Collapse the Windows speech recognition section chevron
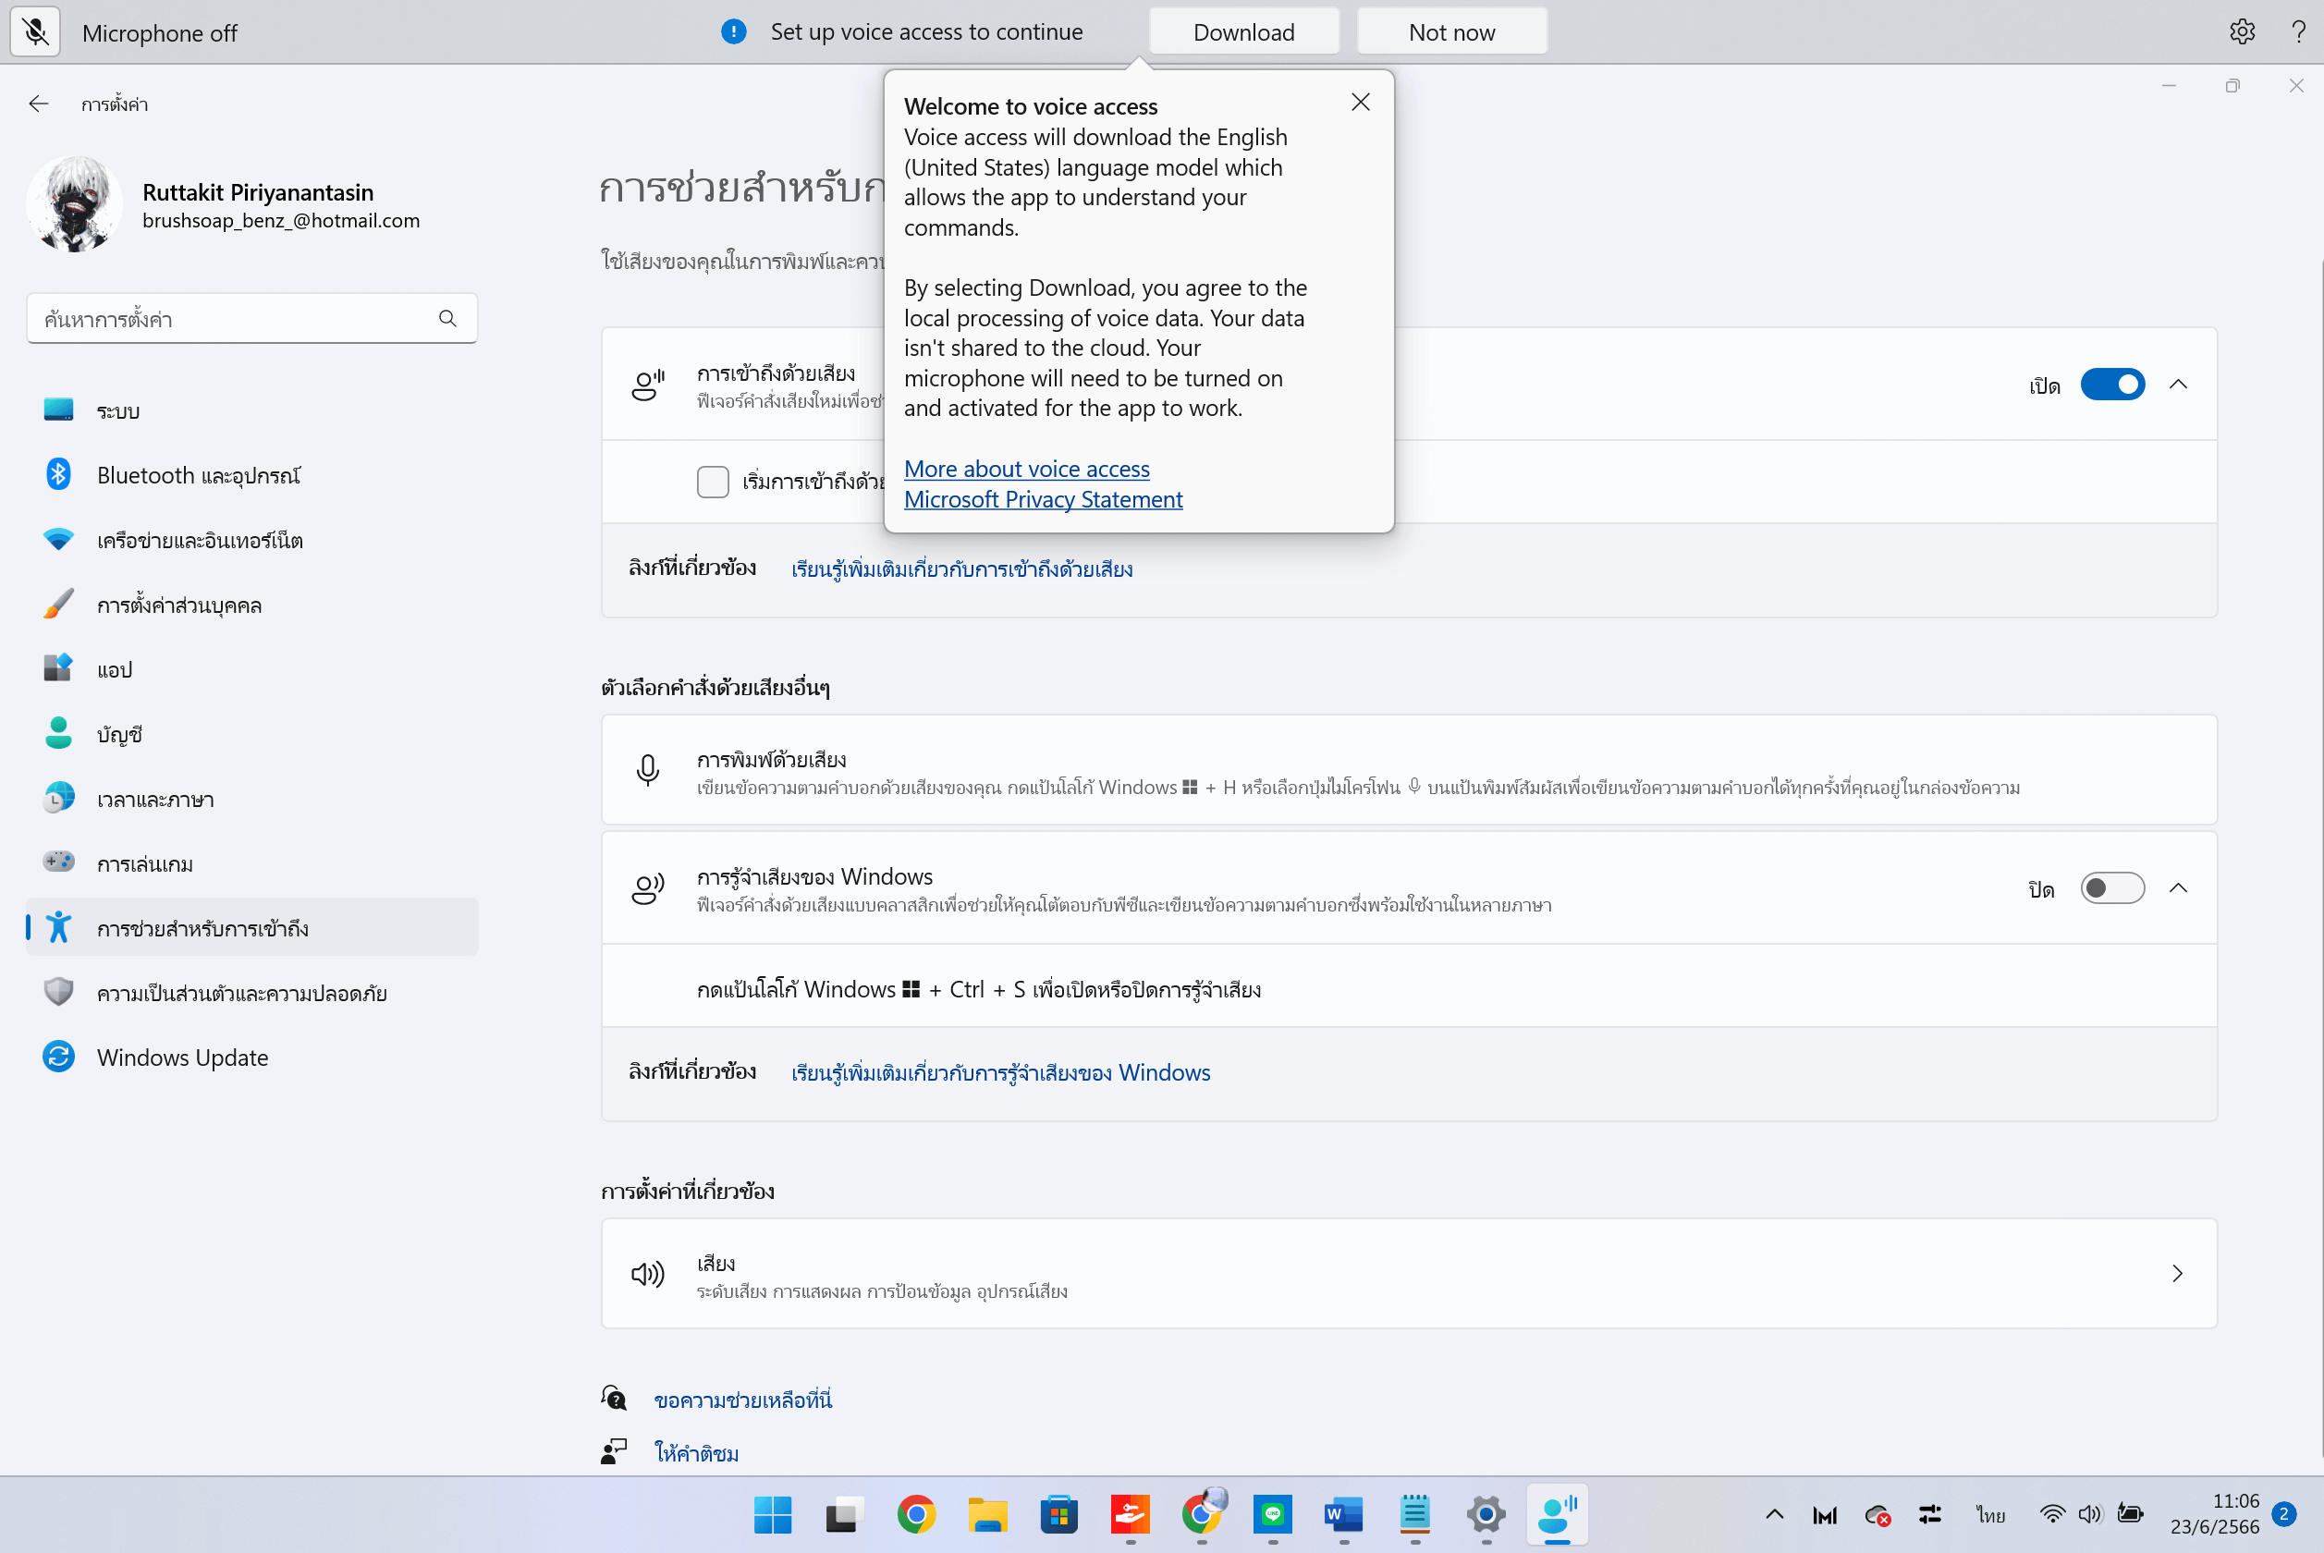The width and height of the screenshot is (2324, 1553). coord(2179,888)
